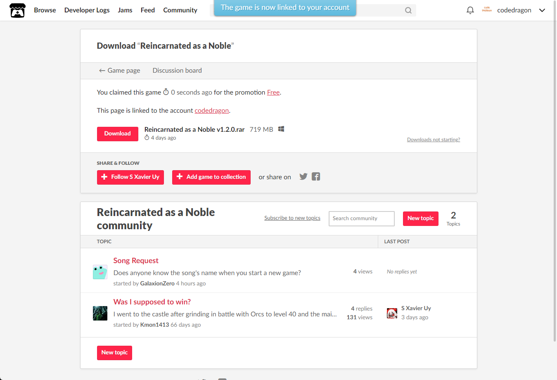
Task: Open Kmon1413's avatar thumbnail
Action: pos(100,313)
